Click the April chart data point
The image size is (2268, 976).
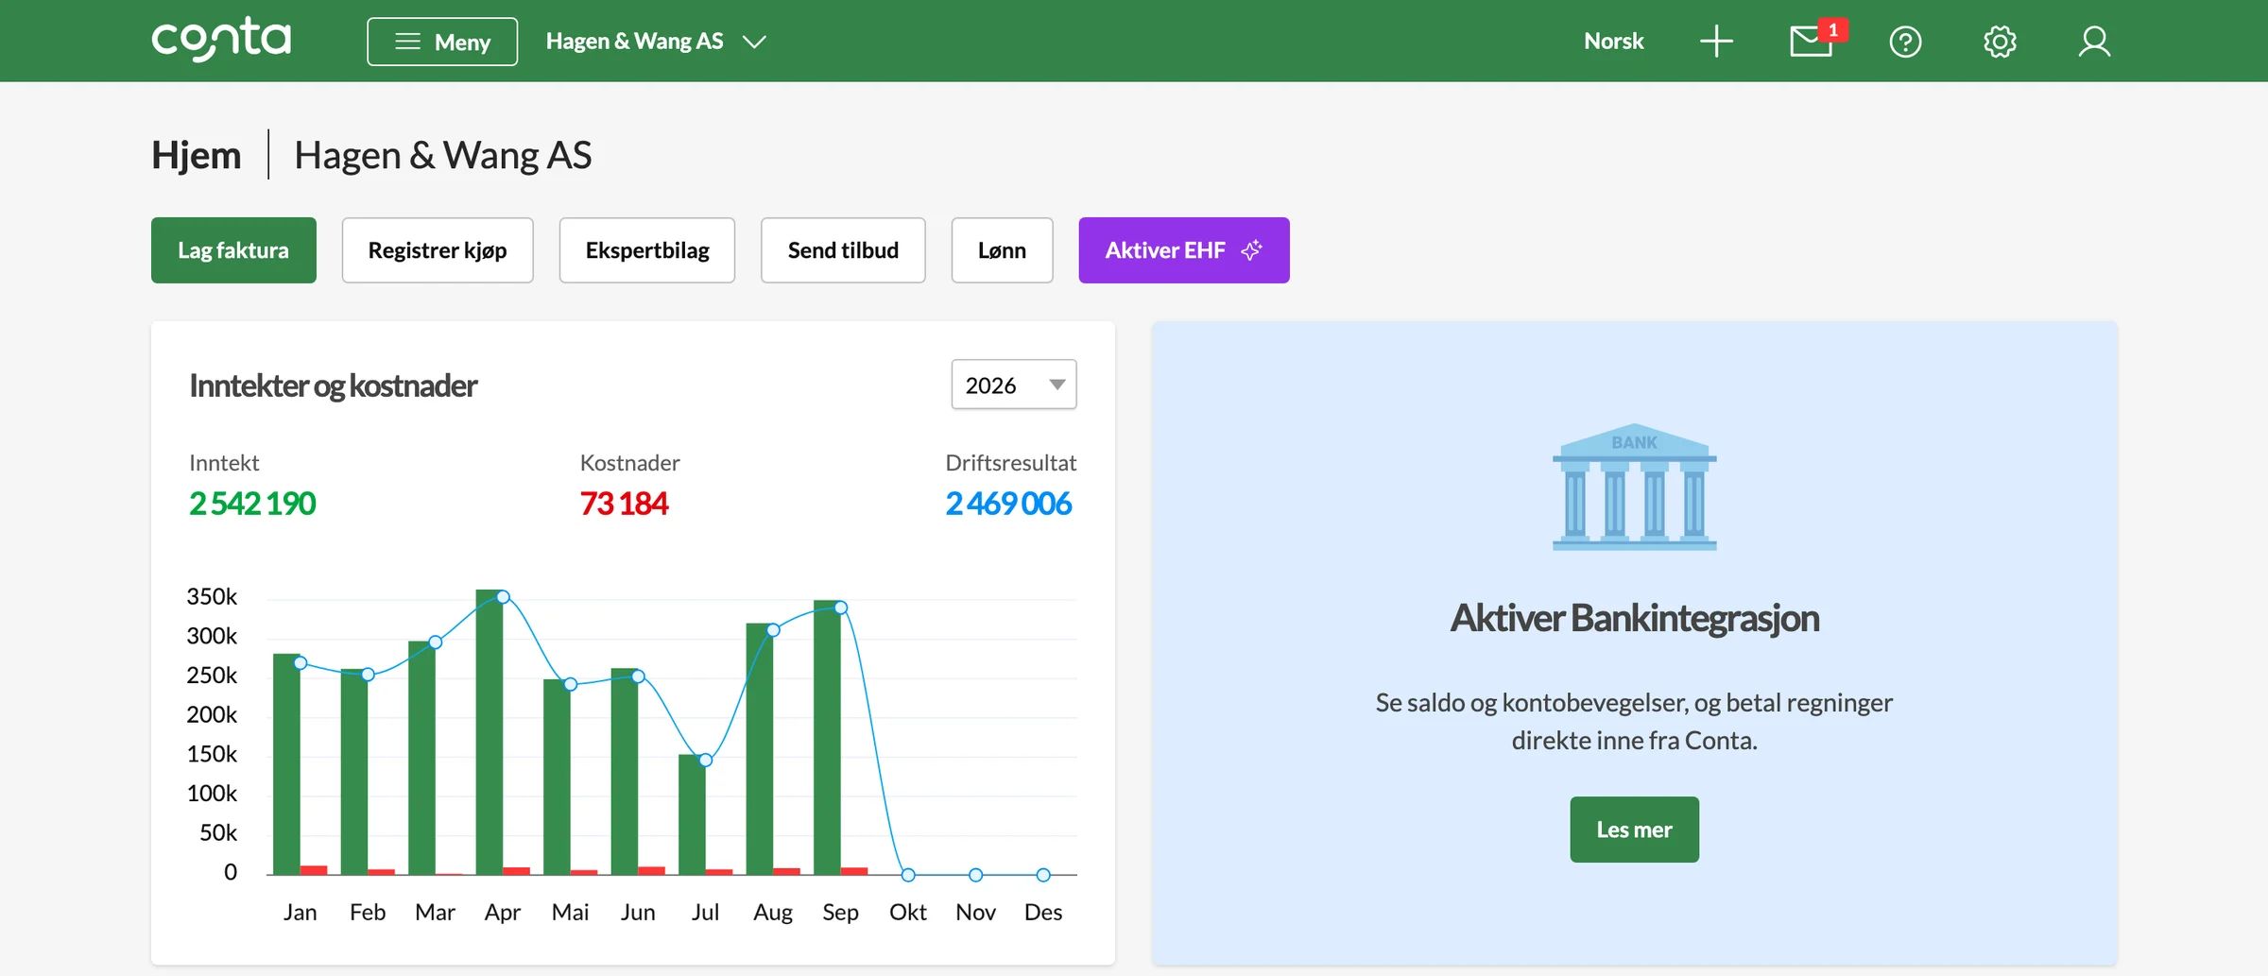click(x=504, y=597)
